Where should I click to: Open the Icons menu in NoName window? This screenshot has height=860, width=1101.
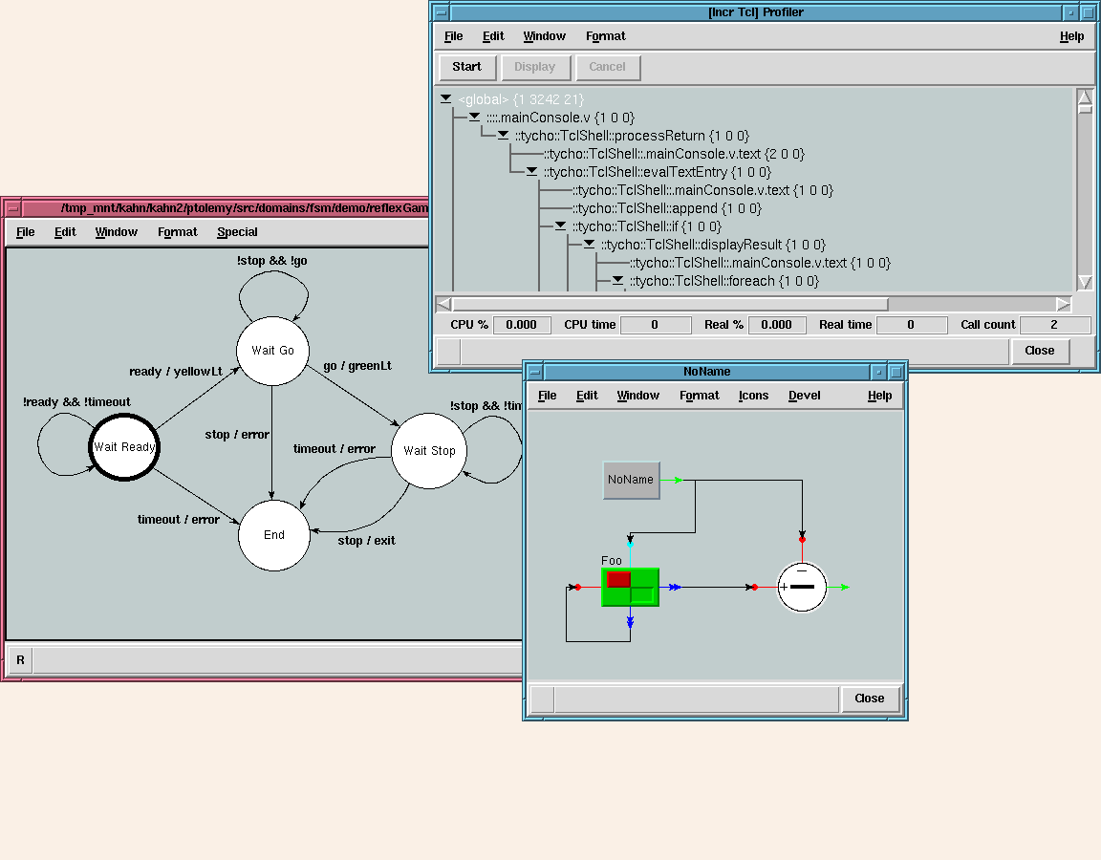coord(753,396)
